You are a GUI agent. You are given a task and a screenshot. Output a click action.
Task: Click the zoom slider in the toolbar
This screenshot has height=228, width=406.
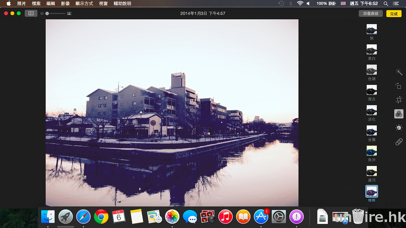pos(56,14)
